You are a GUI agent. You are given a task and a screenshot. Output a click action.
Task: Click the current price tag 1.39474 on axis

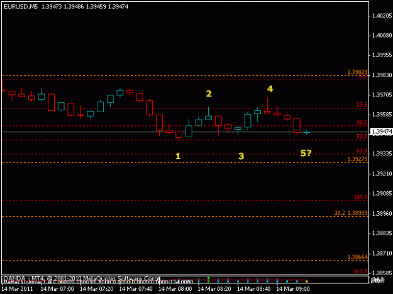coord(382,132)
